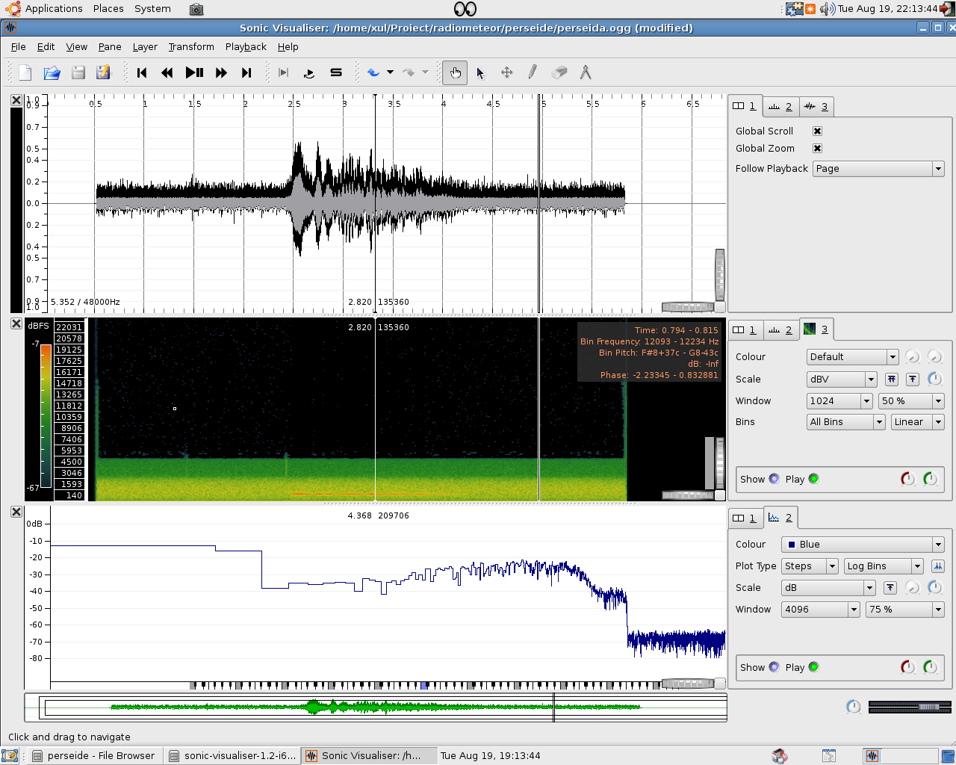Open spectrogram Scale dBV dropdown
956x765 pixels.
pos(842,380)
